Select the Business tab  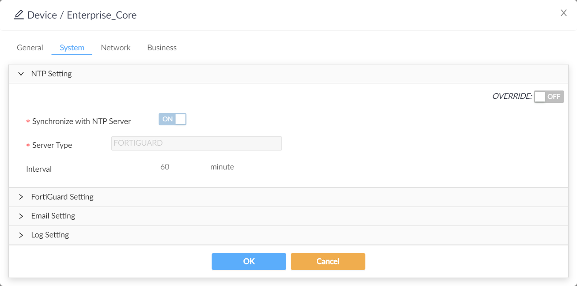(162, 47)
